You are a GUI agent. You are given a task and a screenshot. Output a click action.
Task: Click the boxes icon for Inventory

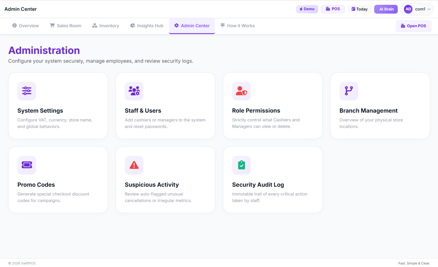(95, 26)
